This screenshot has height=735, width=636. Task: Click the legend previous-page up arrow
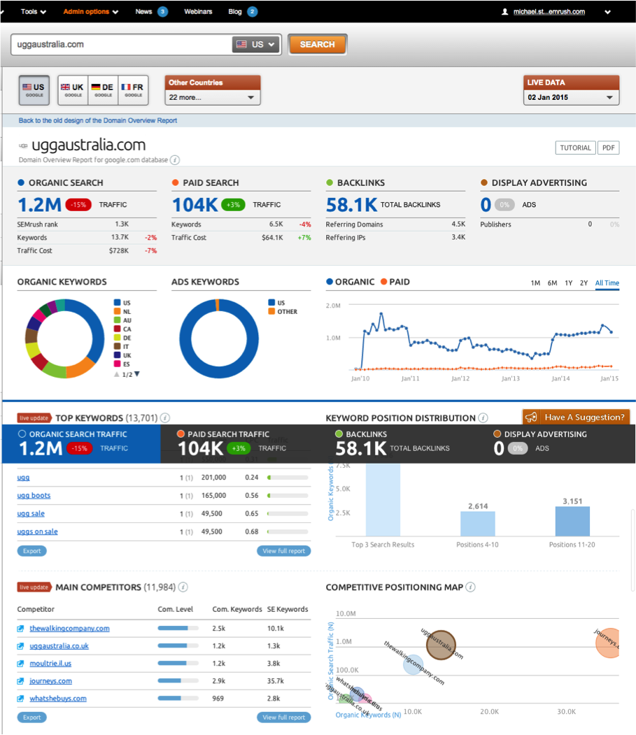click(117, 375)
